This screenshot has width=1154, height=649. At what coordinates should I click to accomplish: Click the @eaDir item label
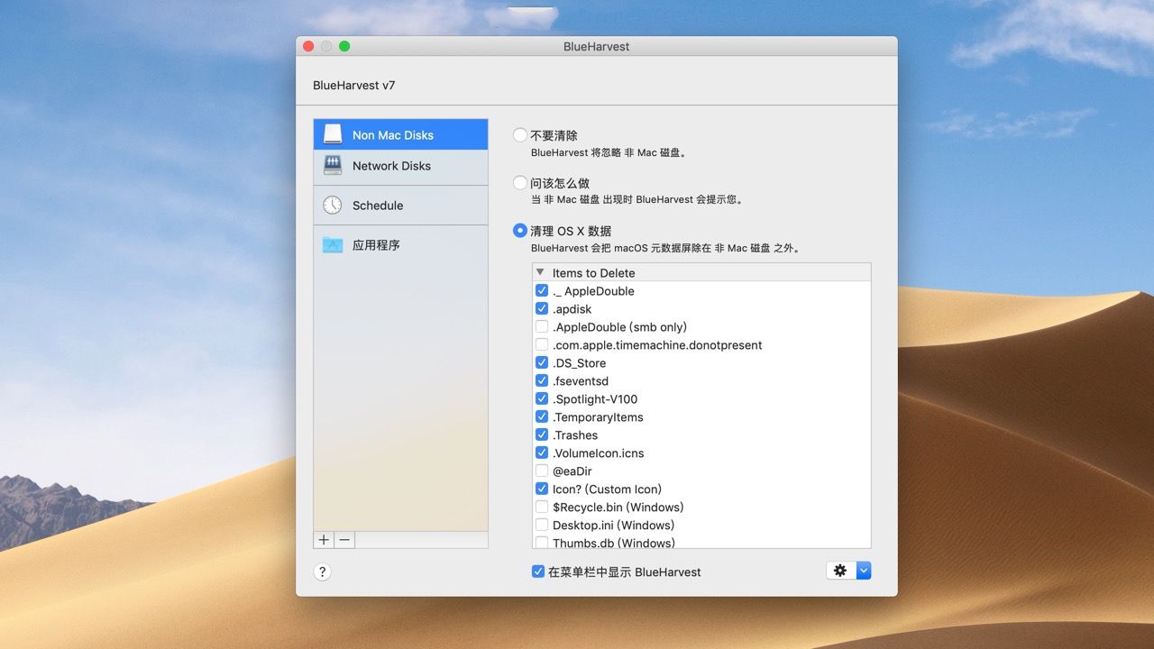572,471
